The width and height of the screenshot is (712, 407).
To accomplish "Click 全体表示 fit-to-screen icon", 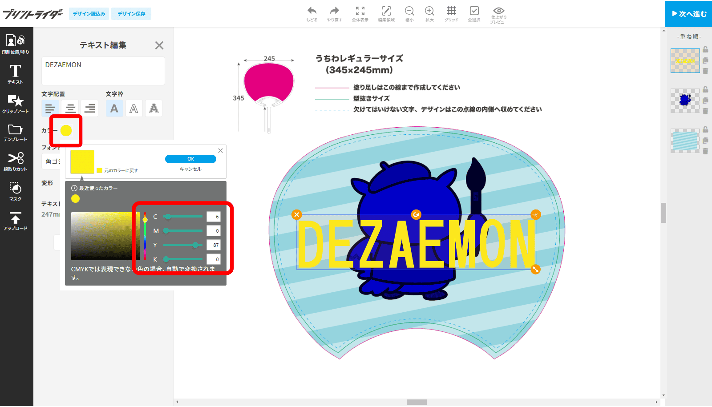I will pyautogui.click(x=360, y=14).
